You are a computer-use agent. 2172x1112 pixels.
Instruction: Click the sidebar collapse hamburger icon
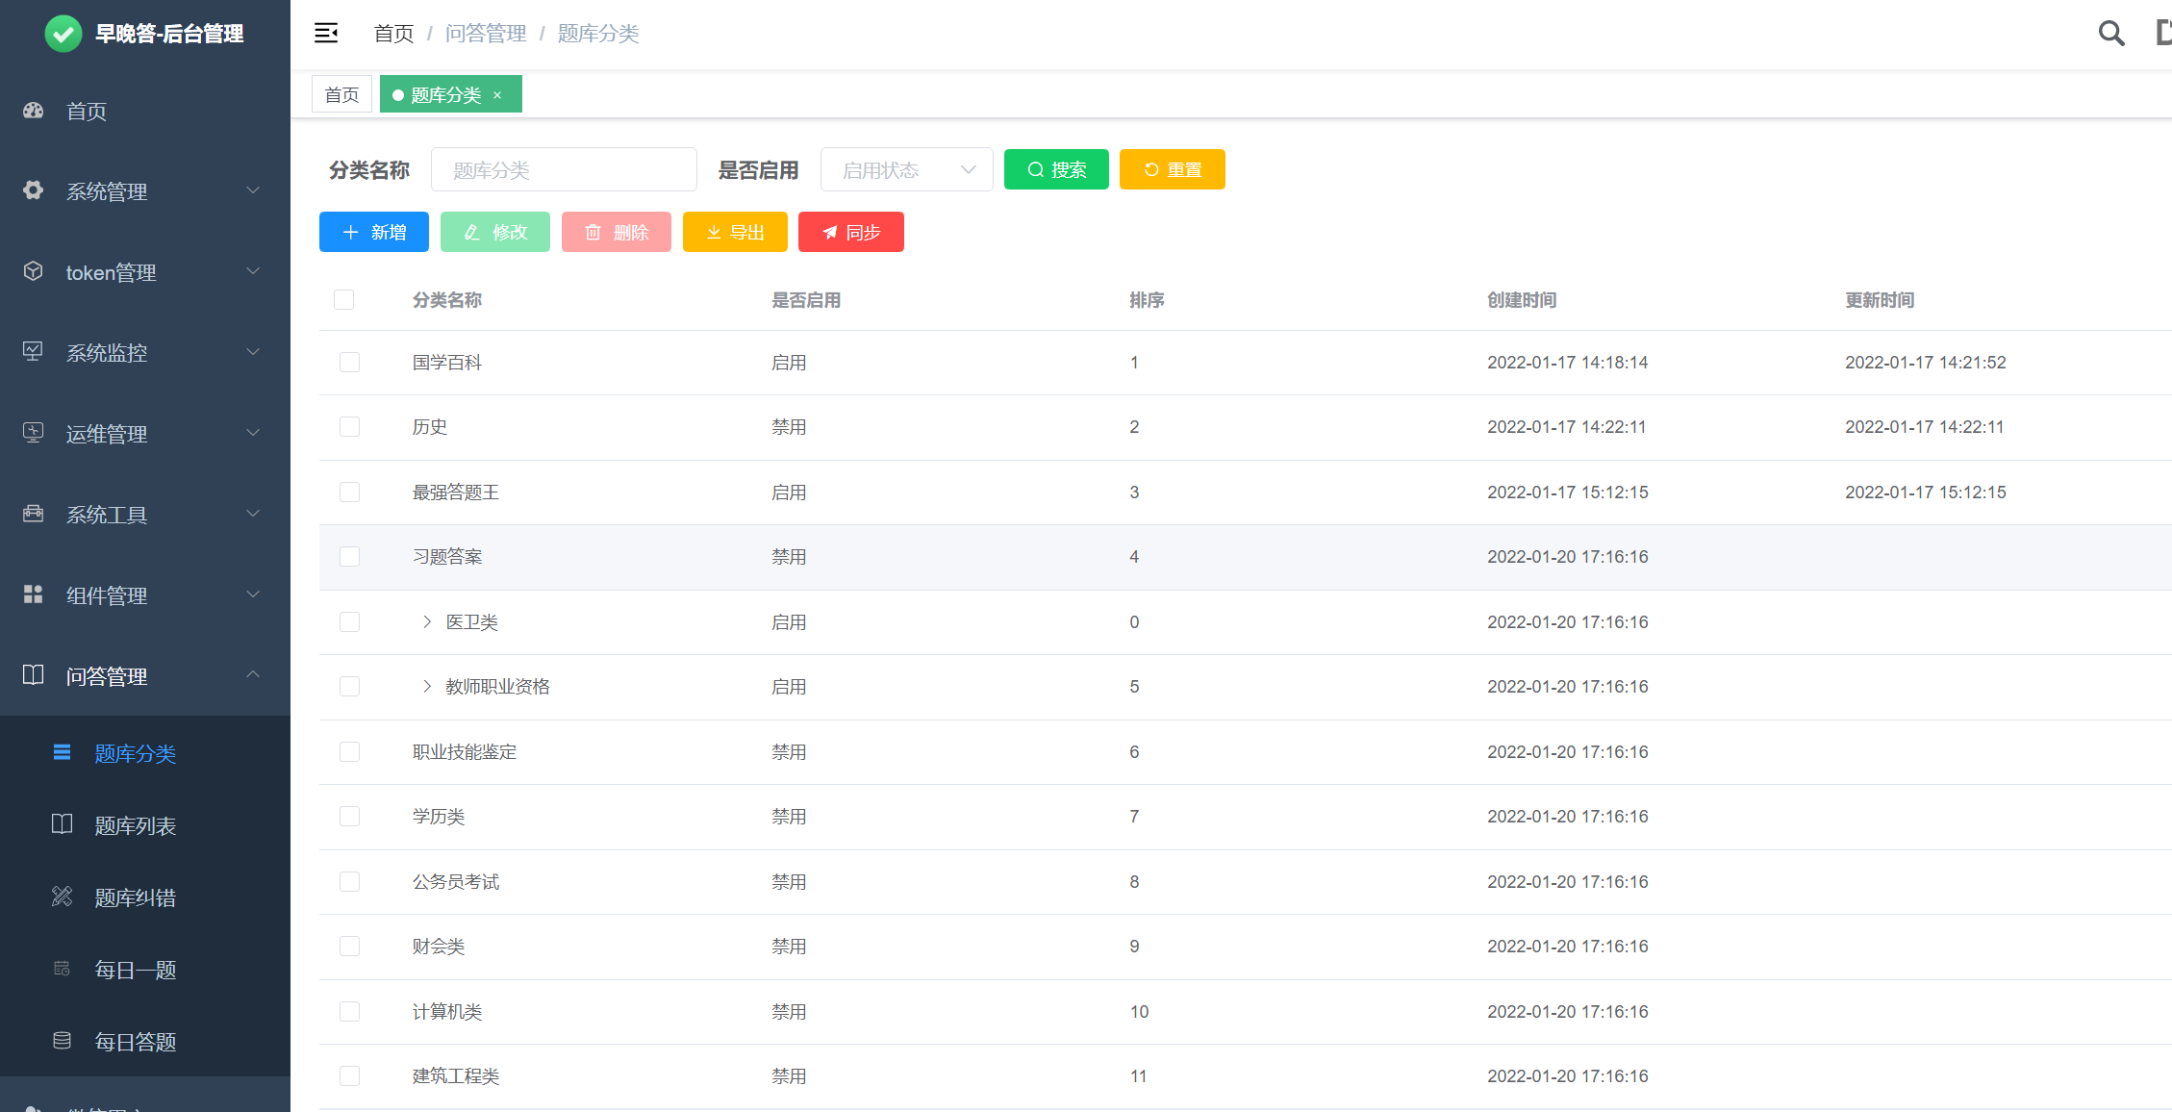(x=326, y=34)
